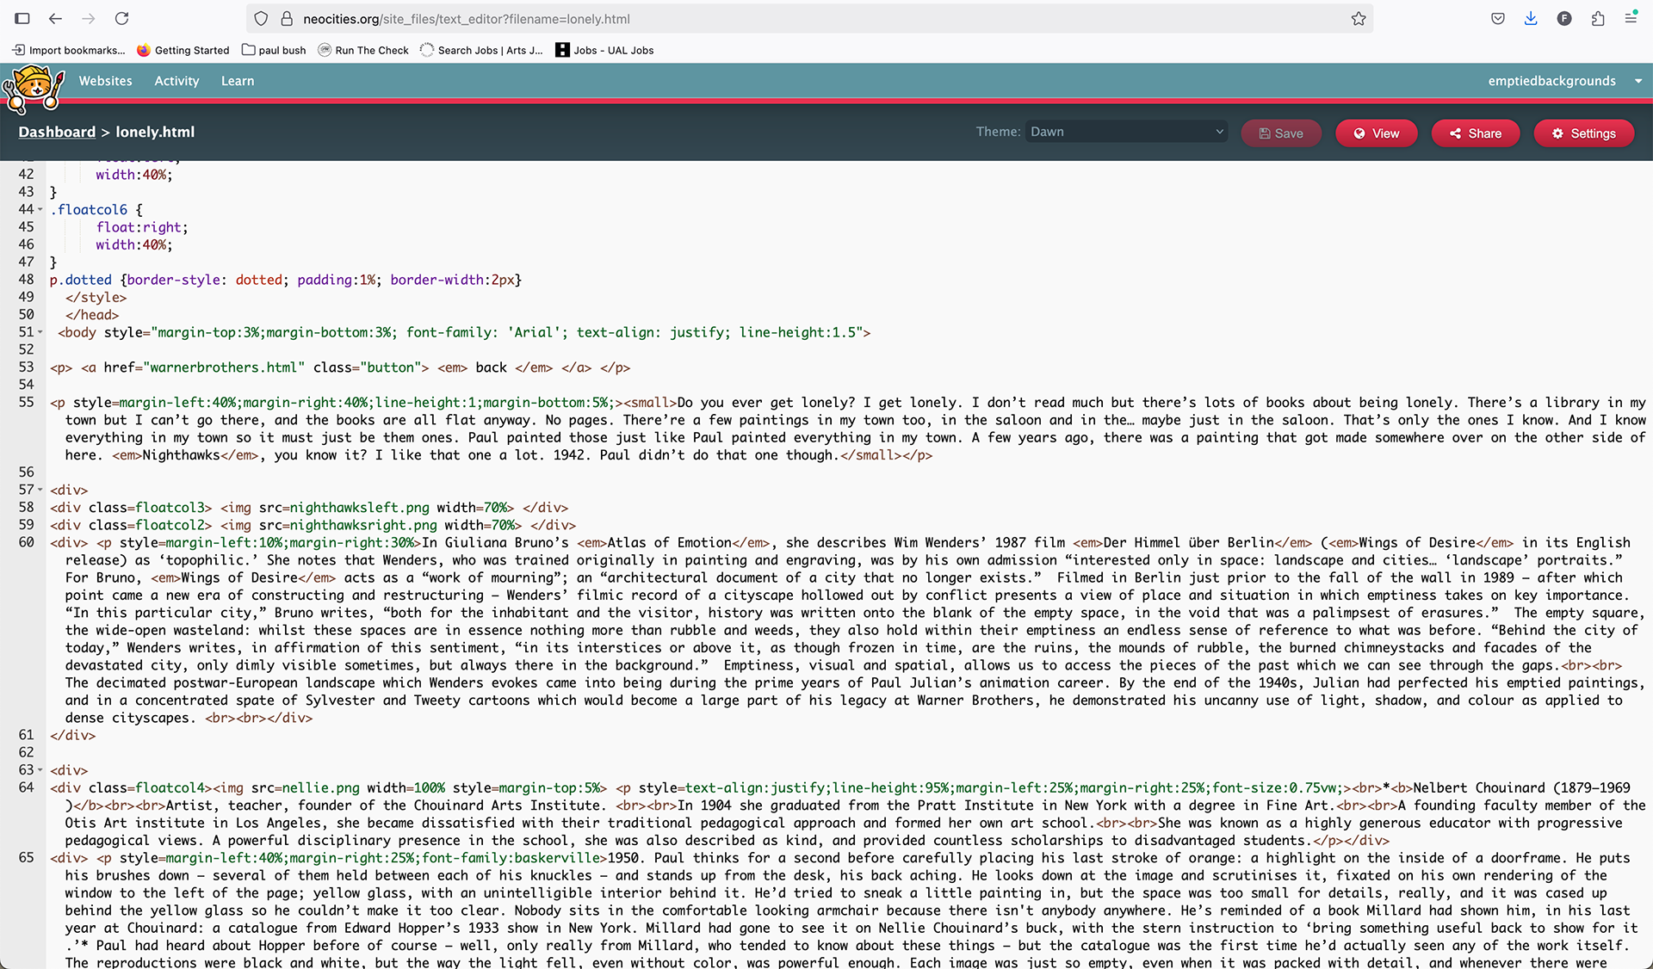Click the text 'nellie.png' in the code
The height and width of the screenshot is (969, 1653).
tap(320, 787)
